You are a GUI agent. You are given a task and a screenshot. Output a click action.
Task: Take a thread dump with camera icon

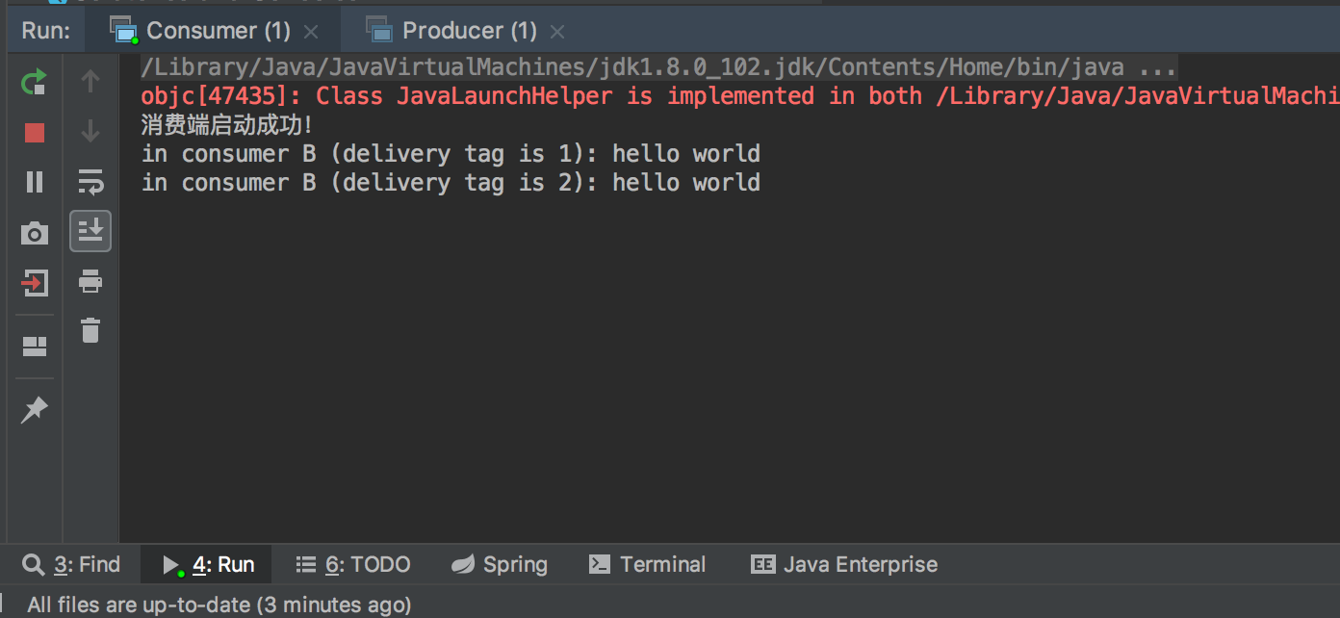(34, 233)
